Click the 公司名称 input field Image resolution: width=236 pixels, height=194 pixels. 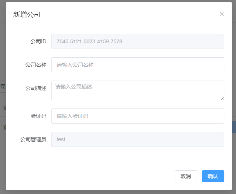pos(137,65)
